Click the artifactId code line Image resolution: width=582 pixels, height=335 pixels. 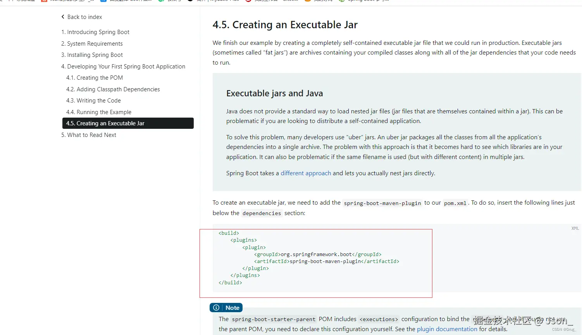pyautogui.click(x=327, y=262)
